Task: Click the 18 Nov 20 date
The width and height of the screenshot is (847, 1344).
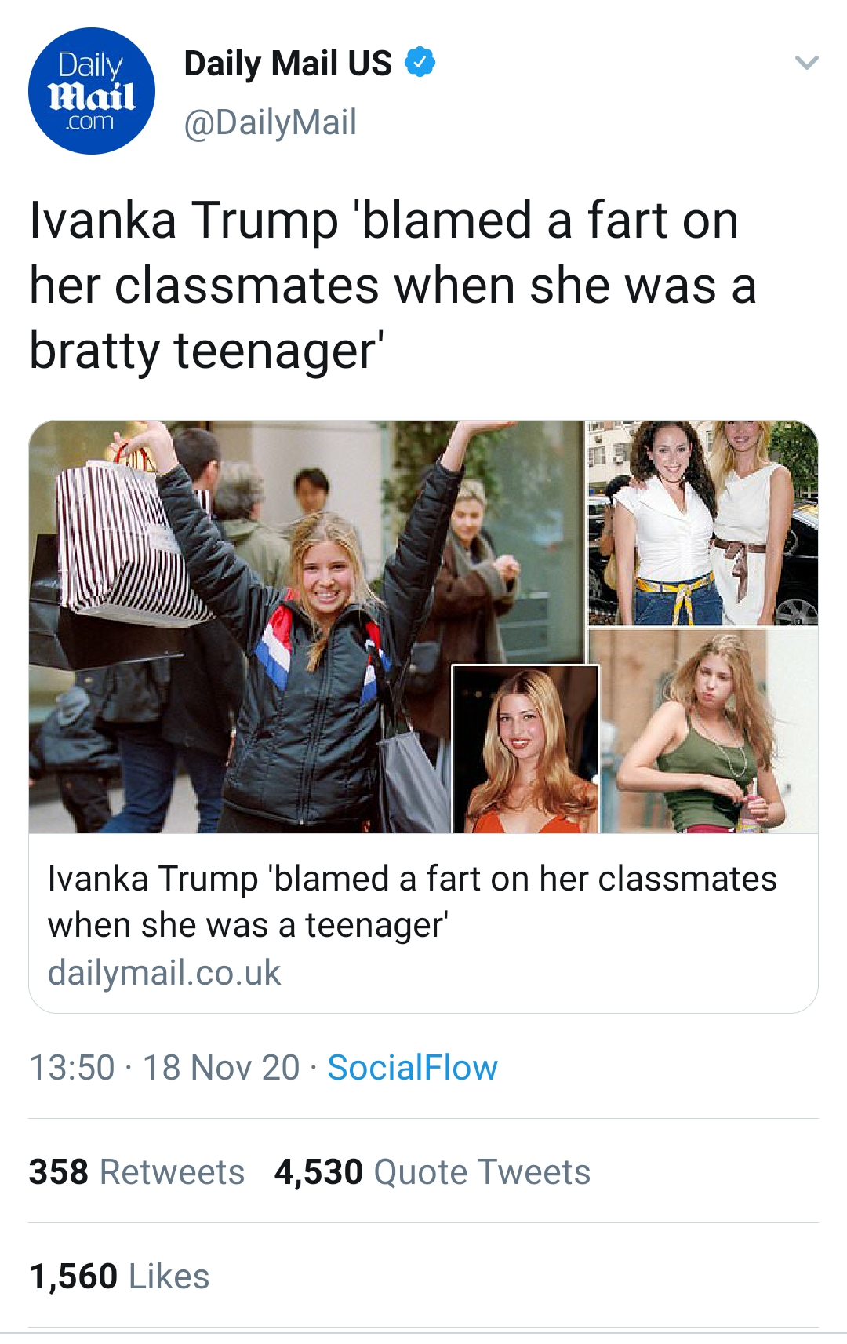Action: coord(221,1068)
